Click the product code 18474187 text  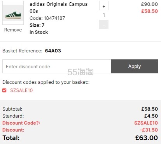pos(54,18)
